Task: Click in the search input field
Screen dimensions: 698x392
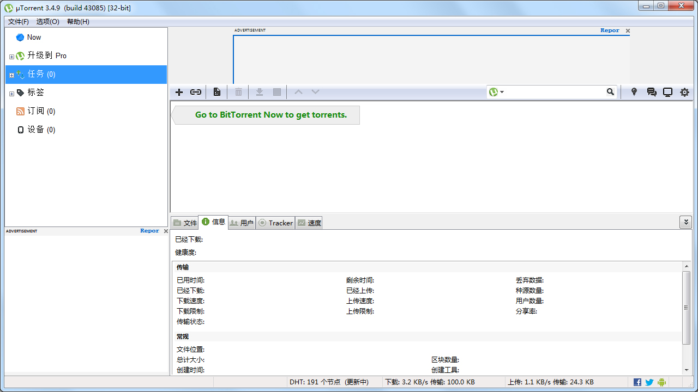Action: (555, 92)
